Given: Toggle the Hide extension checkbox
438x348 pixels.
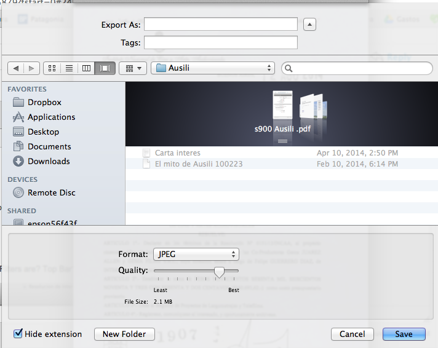Looking at the screenshot, I should click(x=18, y=333).
